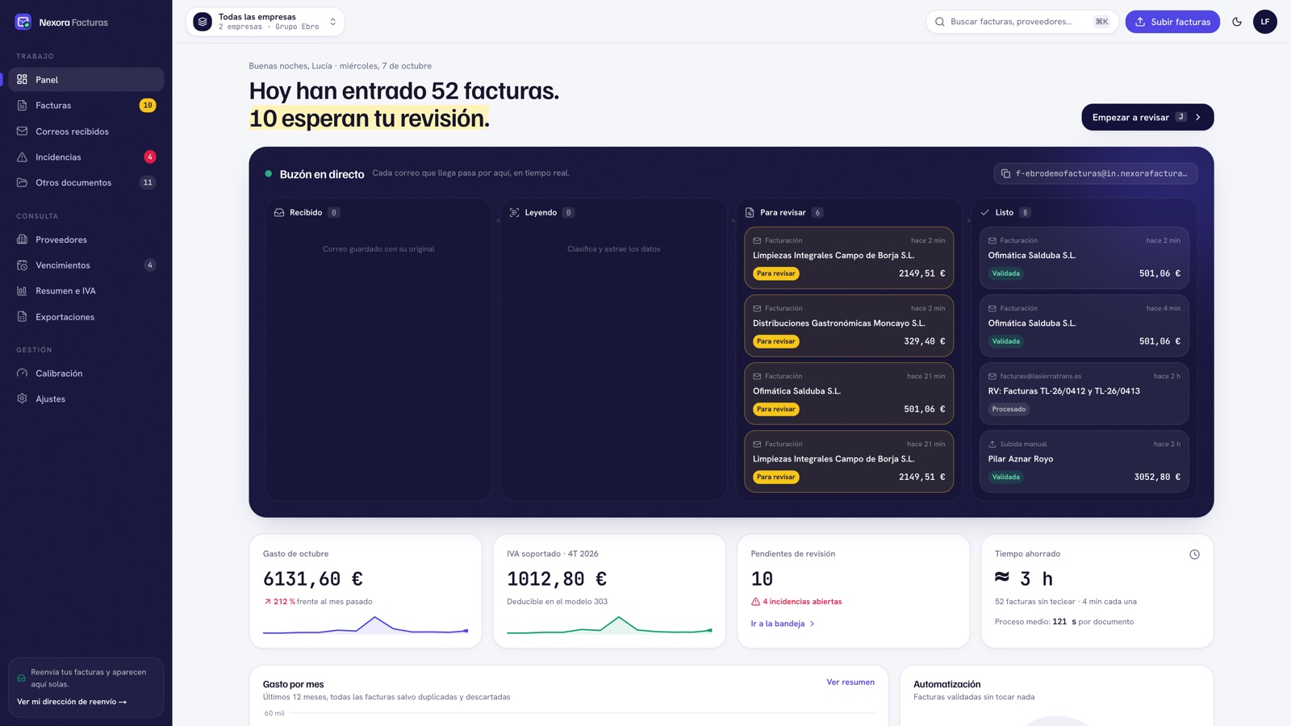Click the Automatización card heading
1291x726 pixels.
pos(947,684)
